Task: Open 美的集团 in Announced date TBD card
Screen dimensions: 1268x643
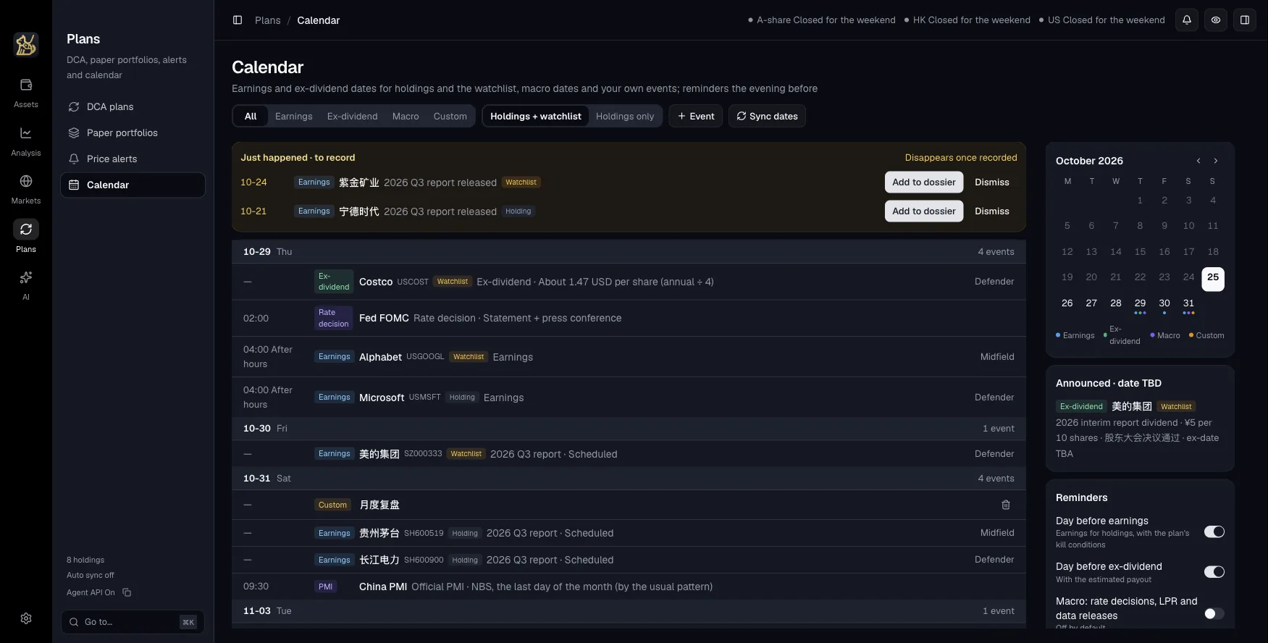Action: 1132,406
